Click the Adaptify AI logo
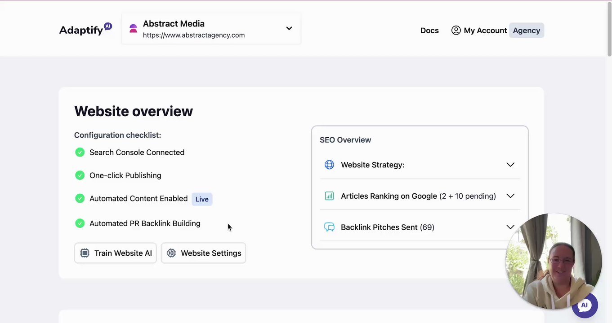Screen dimensions: 612x323 click(85, 30)
